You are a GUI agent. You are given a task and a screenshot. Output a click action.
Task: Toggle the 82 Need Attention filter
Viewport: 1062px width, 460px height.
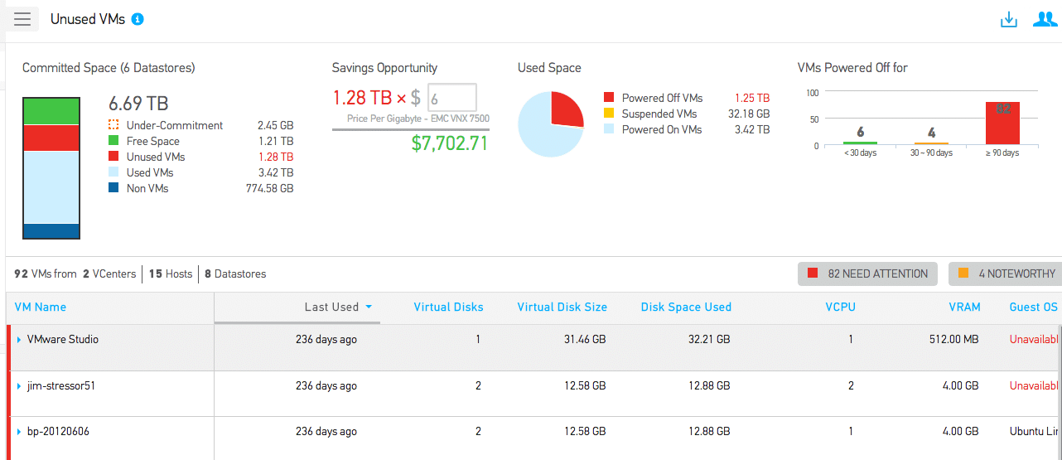(x=867, y=274)
